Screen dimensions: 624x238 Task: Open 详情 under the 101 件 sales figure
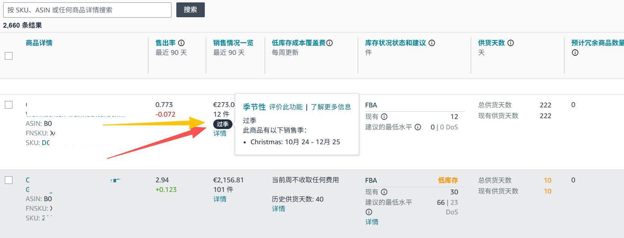(220, 199)
